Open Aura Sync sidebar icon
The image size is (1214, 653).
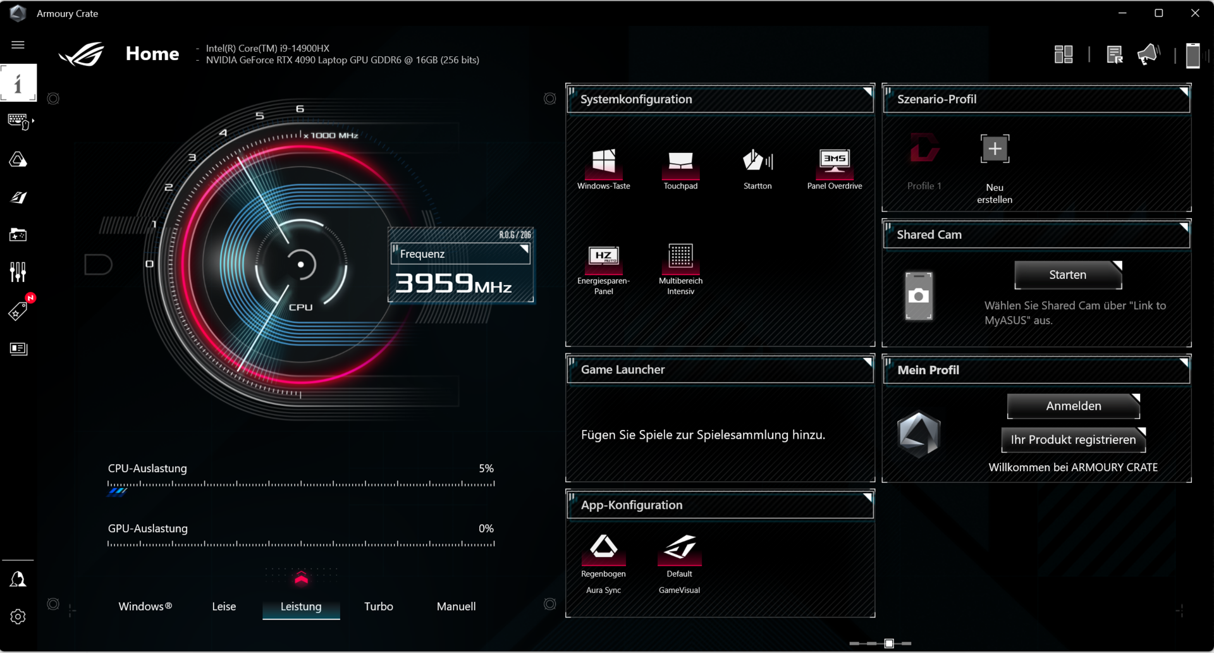tap(18, 159)
